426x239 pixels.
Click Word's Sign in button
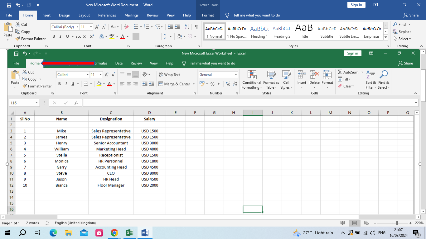pyautogui.click(x=356, y=5)
